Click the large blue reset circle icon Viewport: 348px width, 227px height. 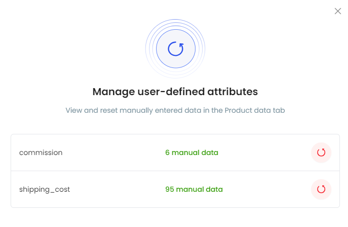tap(176, 49)
